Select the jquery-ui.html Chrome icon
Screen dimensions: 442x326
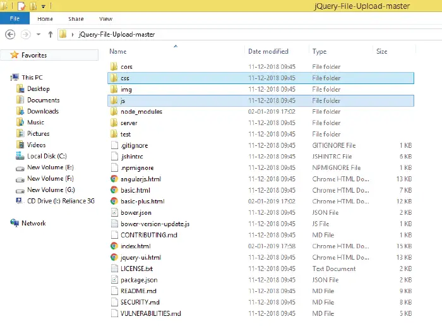tap(114, 257)
